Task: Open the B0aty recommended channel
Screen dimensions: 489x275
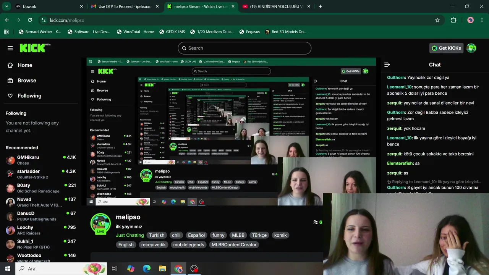Action: pyautogui.click(x=41, y=188)
